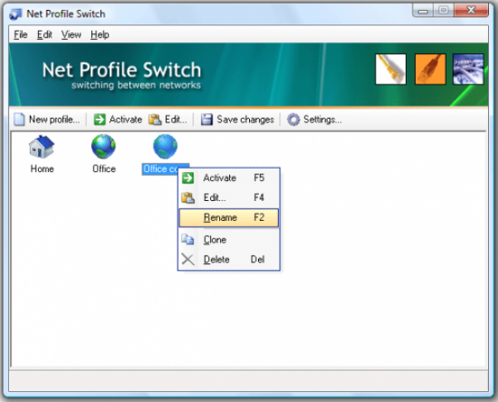
Task: Choose Rename from the context menu
Action: tap(229, 218)
